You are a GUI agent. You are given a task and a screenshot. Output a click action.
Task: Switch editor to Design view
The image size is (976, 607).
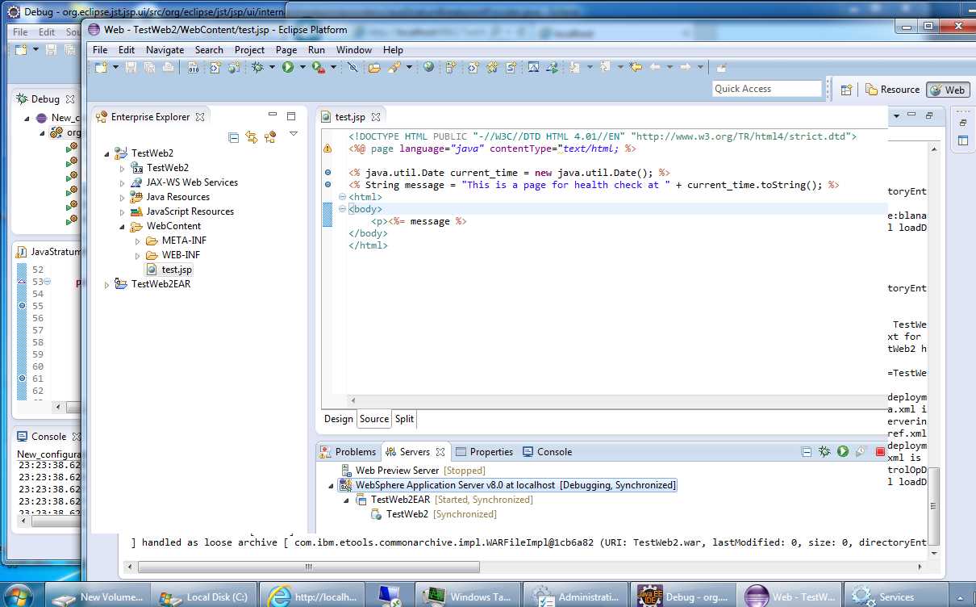point(338,419)
